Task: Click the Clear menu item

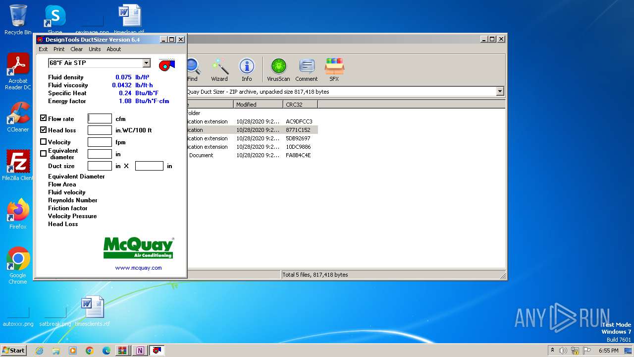Action: click(x=77, y=49)
